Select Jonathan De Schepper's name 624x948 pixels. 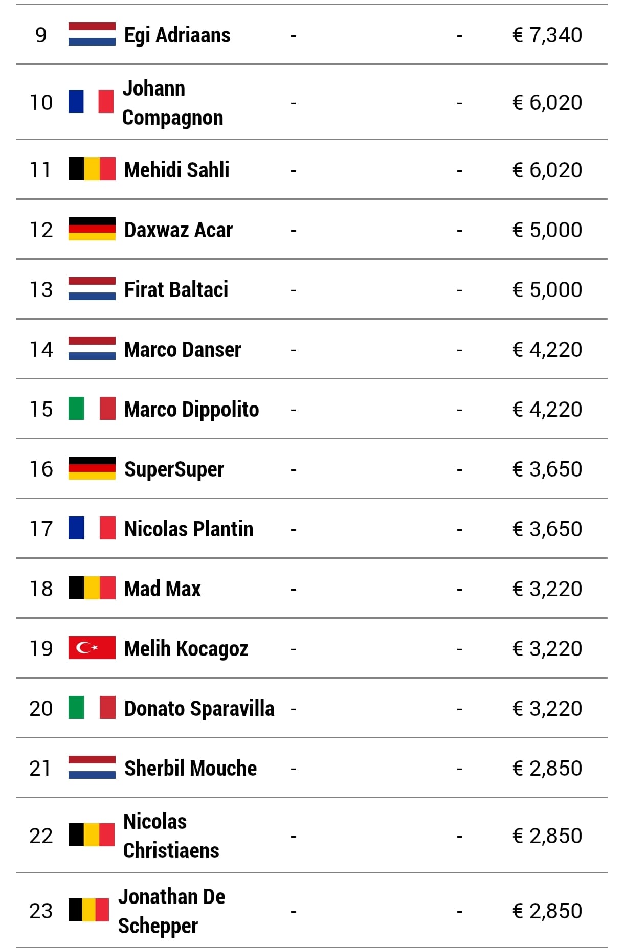pyautogui.click(x=171, y=911)
